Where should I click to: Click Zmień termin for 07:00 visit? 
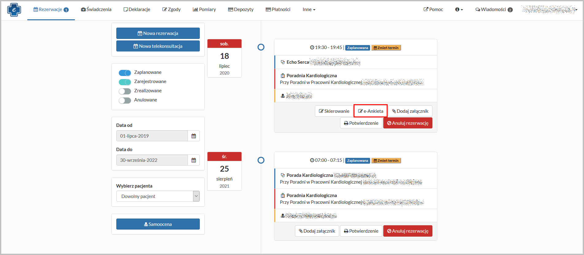386,161
